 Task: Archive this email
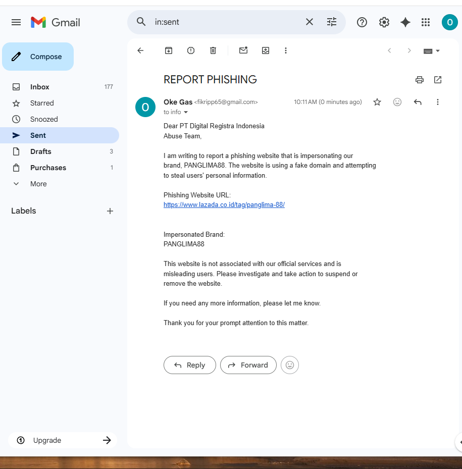(x=169, y=50)
